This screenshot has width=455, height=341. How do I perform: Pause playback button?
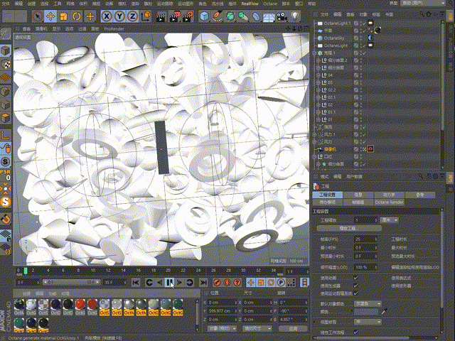[x=170, y=282]
